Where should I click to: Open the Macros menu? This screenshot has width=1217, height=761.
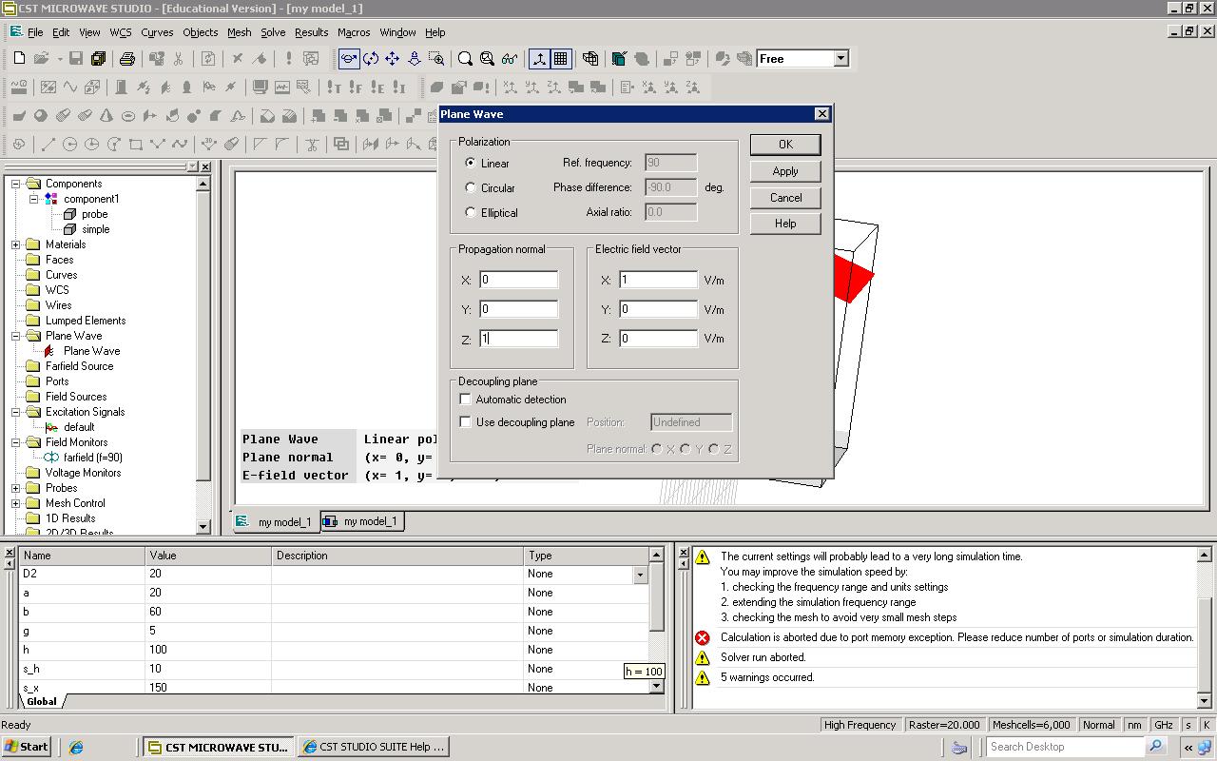point(354,32)
